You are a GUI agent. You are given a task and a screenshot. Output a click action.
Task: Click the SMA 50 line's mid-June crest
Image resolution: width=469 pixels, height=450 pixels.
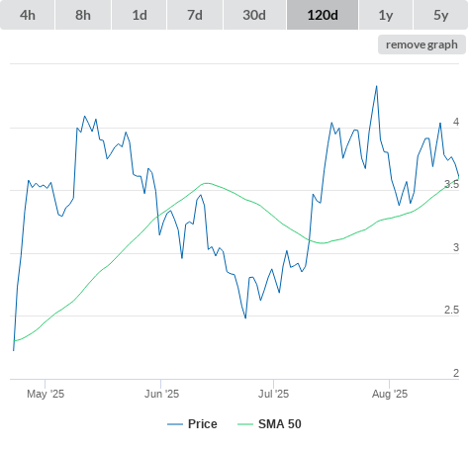[x=207, y=183]
